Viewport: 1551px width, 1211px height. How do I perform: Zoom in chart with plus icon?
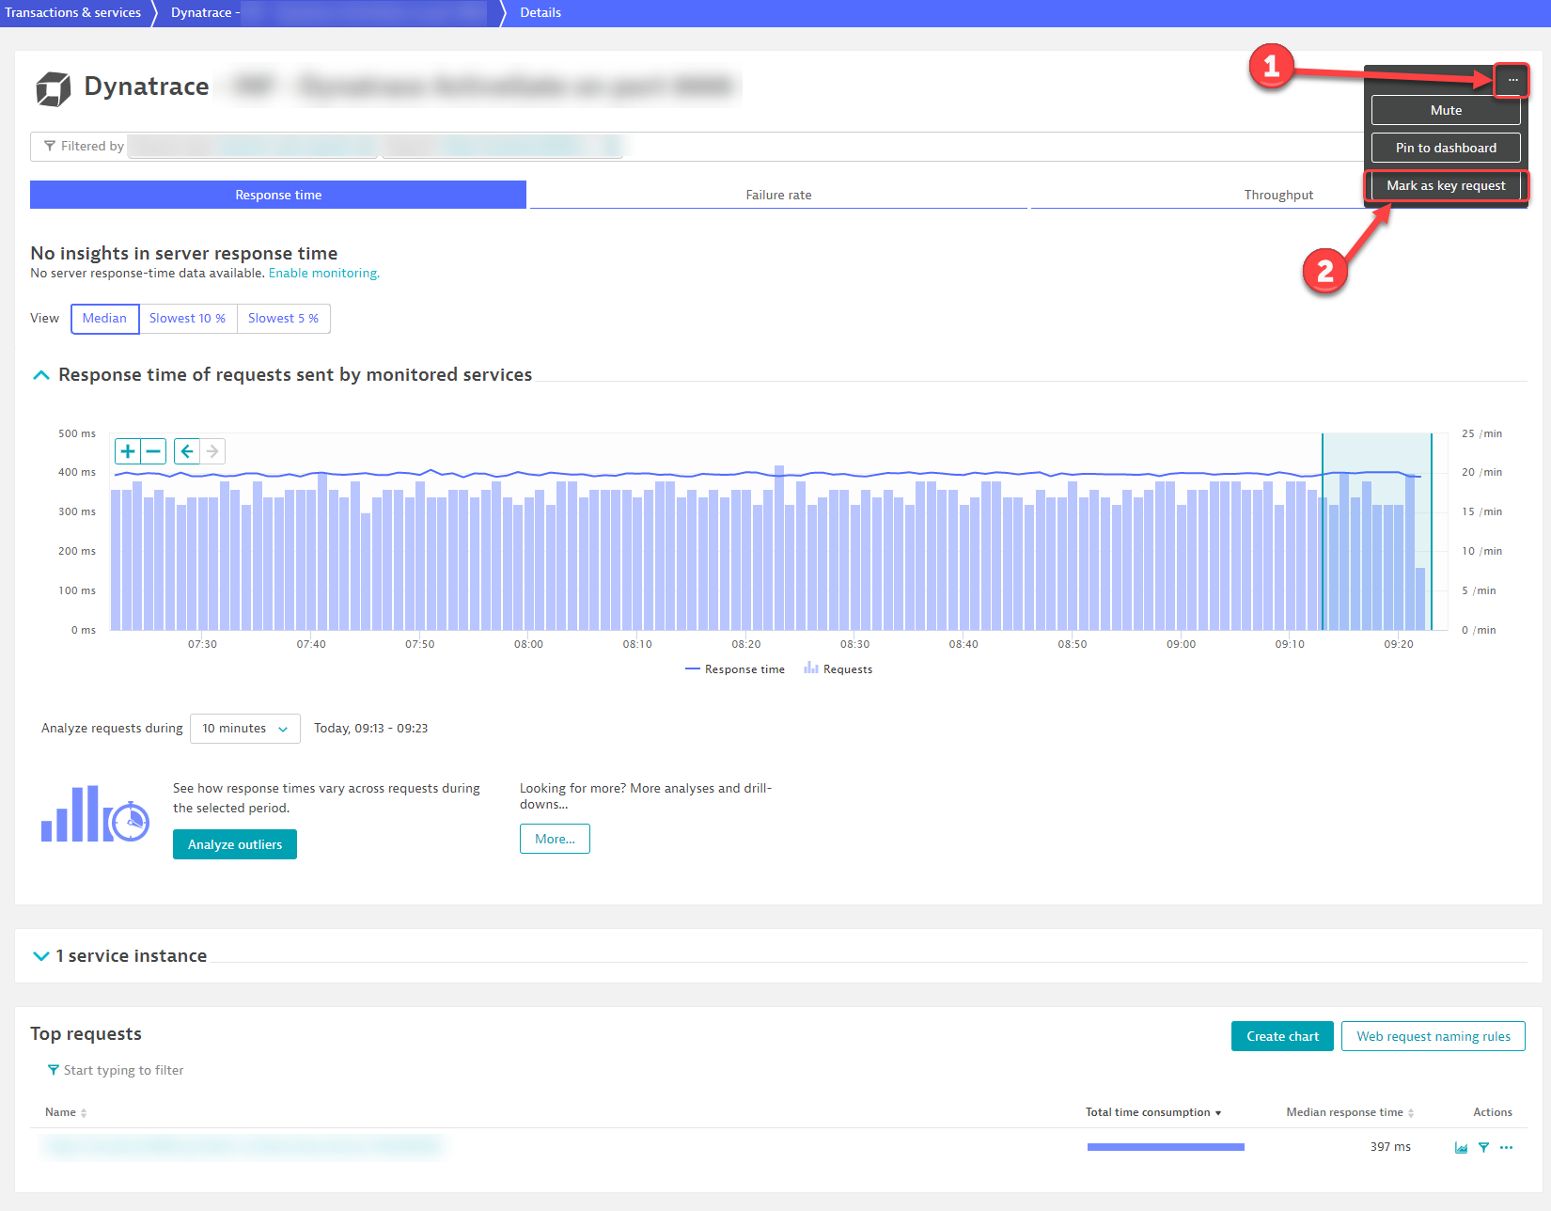pos(128,451)
